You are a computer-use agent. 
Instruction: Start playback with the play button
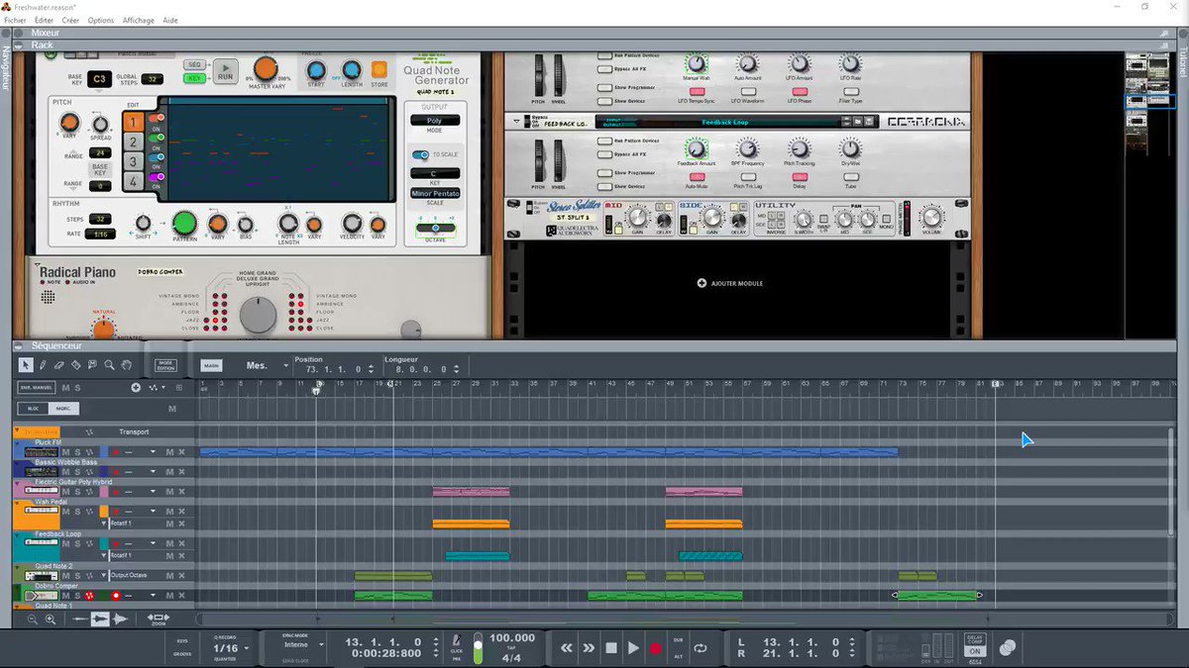point(633,648)
